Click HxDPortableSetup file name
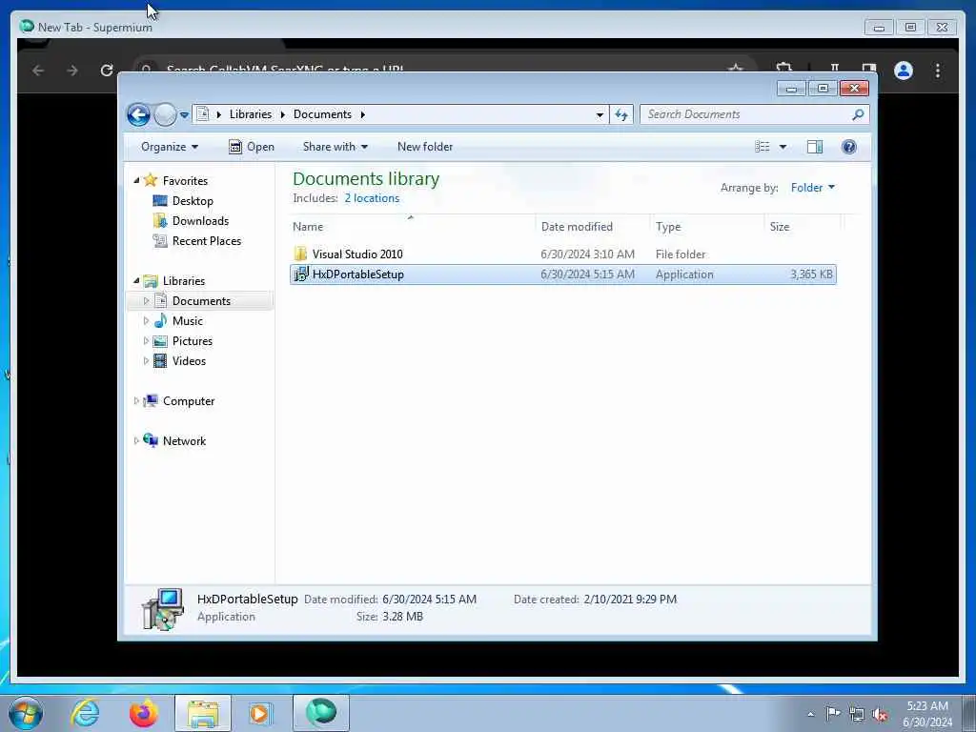Screen dimensions: 976x732 [358, 274]
